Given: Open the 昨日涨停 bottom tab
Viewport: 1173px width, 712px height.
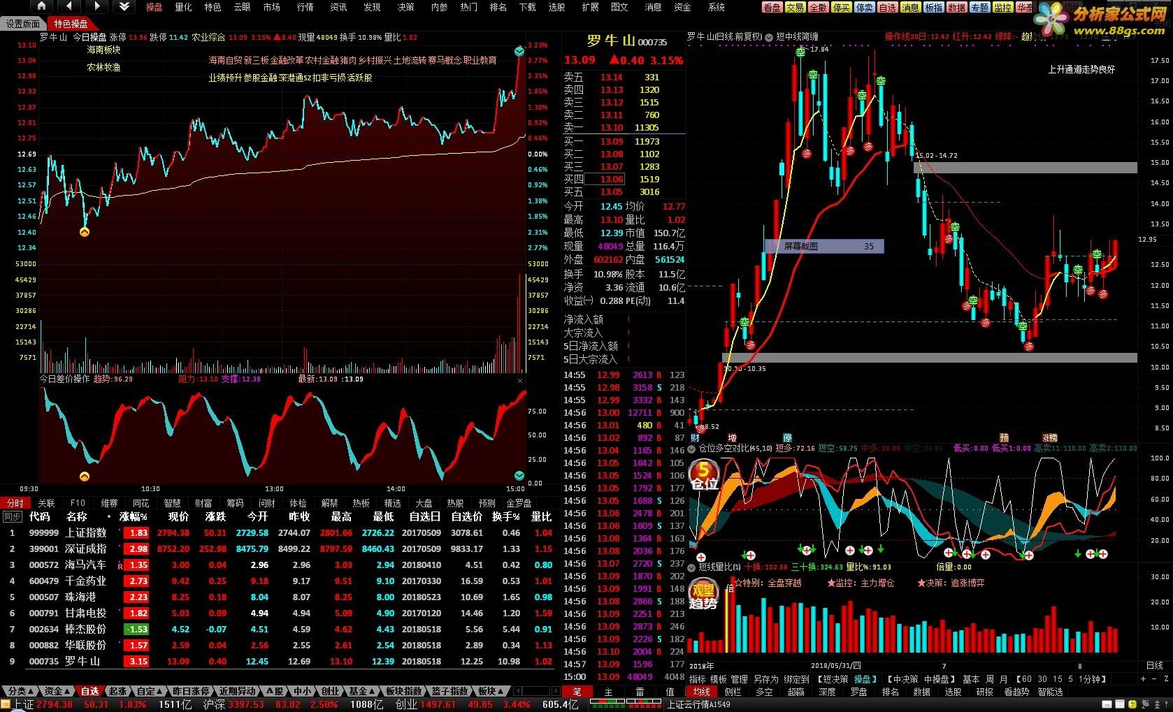Looking at the screenshot, I should click(191, 691).
